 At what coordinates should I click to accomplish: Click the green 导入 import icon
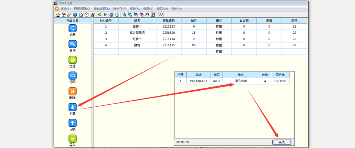click(72, 139)
